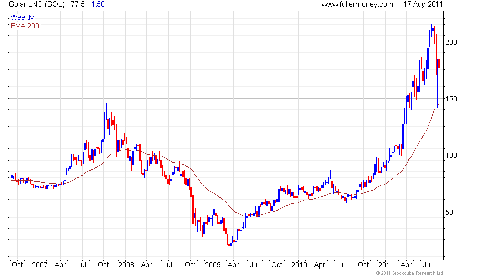Click the 2010 year label on time axis

(299, 265)
